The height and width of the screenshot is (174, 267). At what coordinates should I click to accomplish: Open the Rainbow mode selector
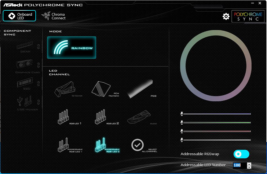[72, 48]
